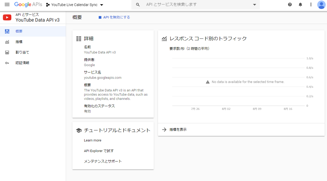Image resolution: width=327 pixels, height=181 pixels.
Task: Click the No data is available message
Action: coord(248,82)
